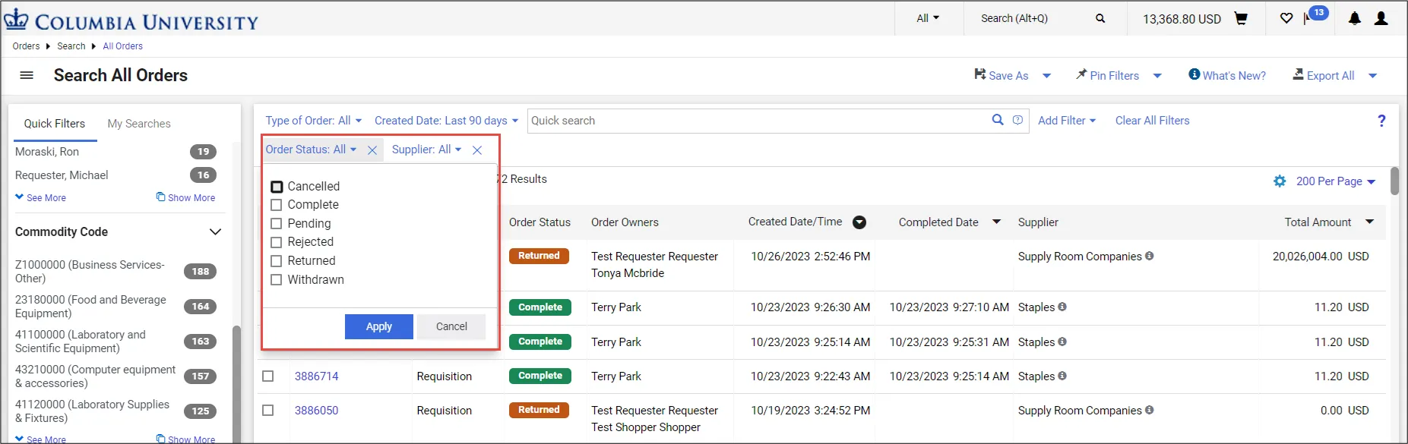The width and height of the screenshot is (1408, 444).
Task: Open quick search help icon
Action: pyautogui.click(x=1017, y=120)
